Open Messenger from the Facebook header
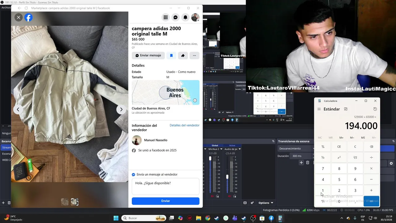 175,18
